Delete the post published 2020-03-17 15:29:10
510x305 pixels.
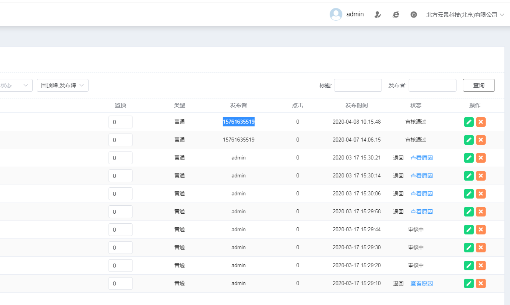(x=481, y=283)
